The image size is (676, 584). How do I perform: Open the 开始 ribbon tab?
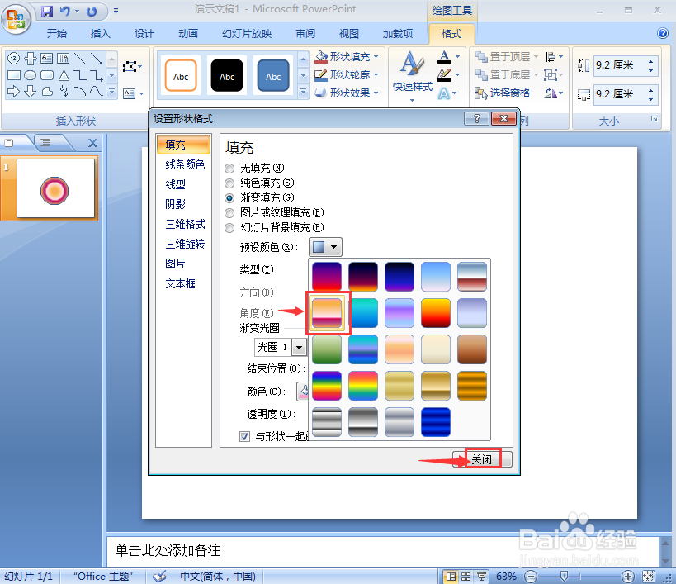pyautogui.click(x=57, y=33)
